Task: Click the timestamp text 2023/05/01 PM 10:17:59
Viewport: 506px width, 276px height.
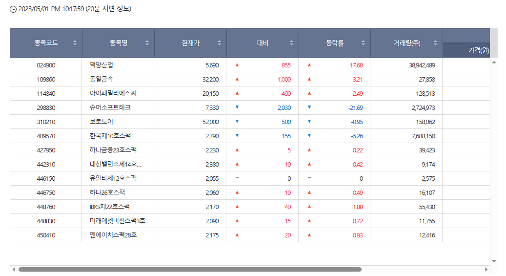Action: 51,9
